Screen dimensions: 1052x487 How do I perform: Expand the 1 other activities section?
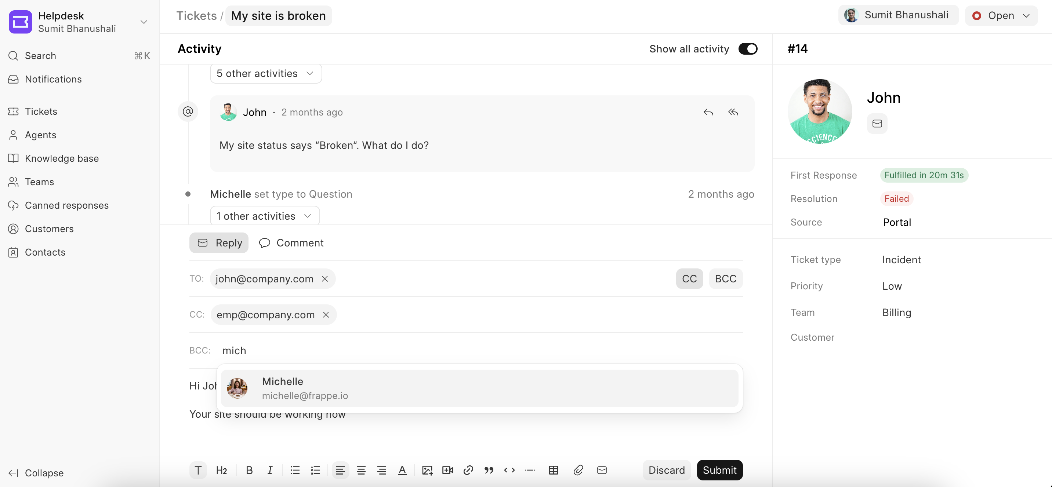click(263, 216)
